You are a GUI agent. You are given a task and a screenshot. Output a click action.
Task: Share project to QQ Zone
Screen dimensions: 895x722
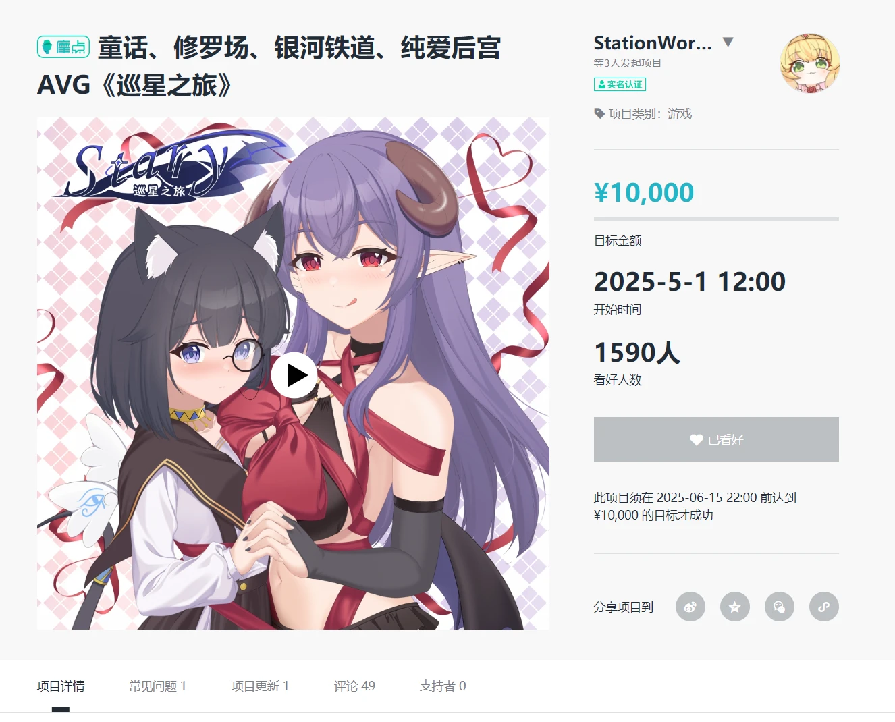point(734,607)
